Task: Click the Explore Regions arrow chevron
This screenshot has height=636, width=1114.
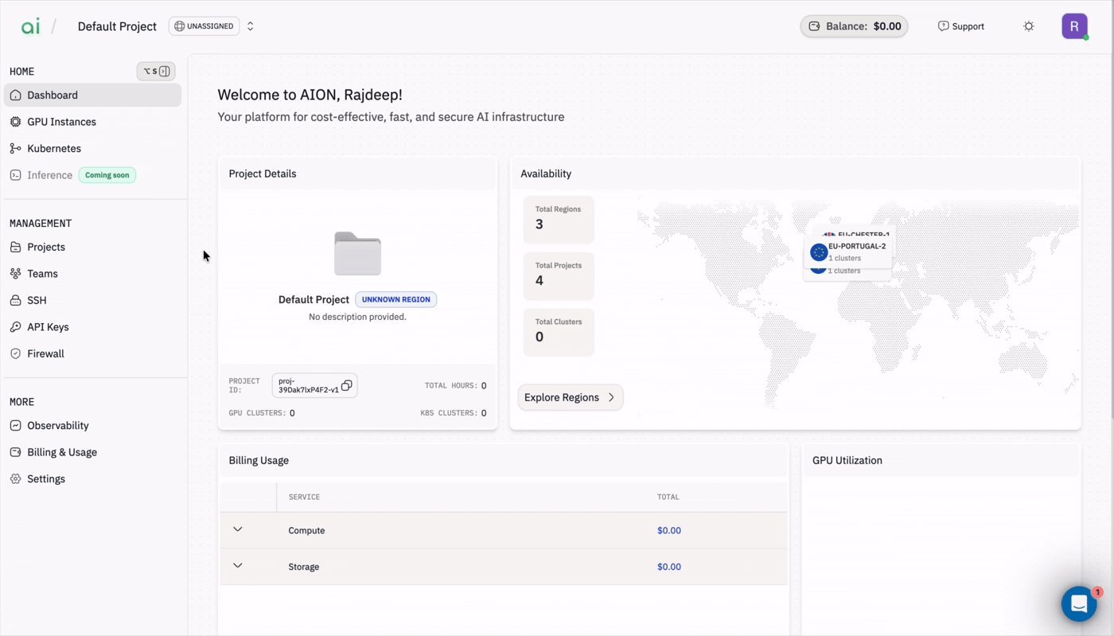Action: click(x=611, y=397)
